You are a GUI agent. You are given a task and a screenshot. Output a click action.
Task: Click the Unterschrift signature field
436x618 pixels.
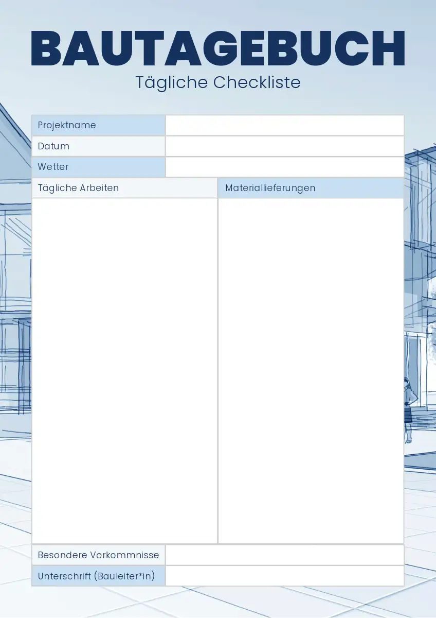click(284, 576)
